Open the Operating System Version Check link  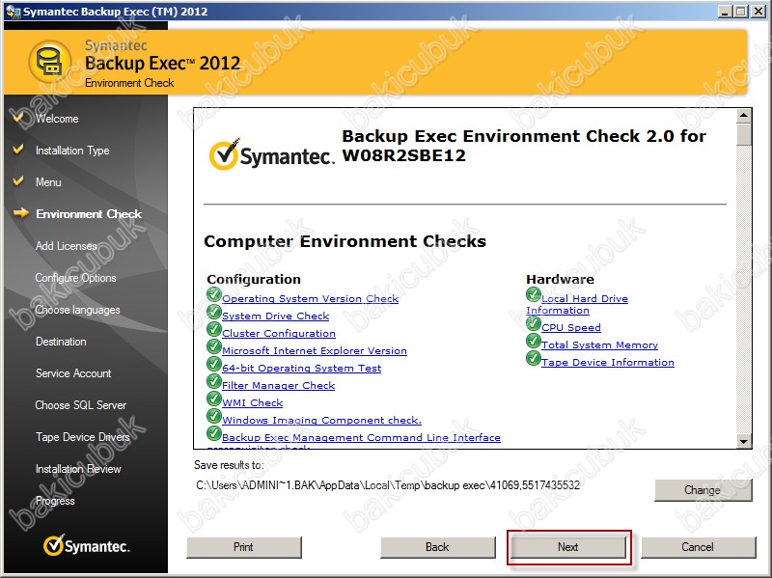pos(310,299)
